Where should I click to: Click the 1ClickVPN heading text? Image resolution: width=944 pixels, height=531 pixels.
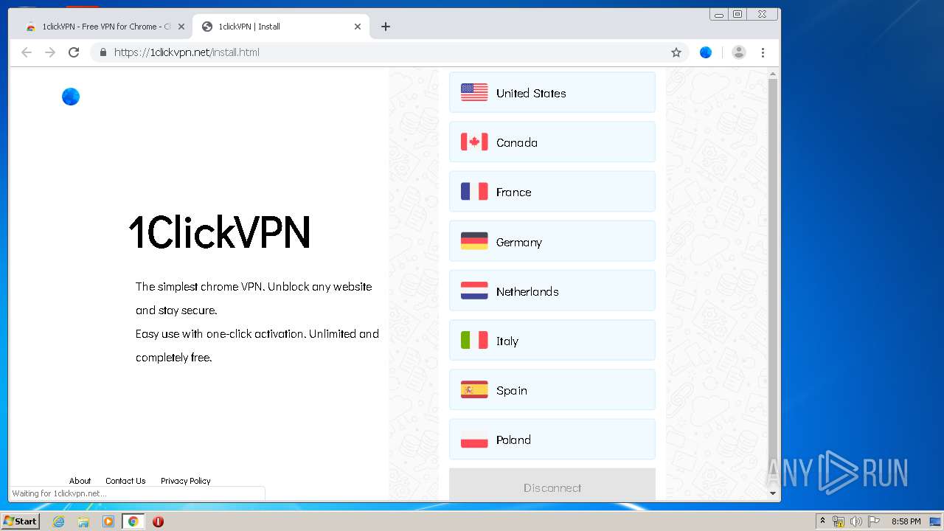pyautogui.click(x=220, y=232)
